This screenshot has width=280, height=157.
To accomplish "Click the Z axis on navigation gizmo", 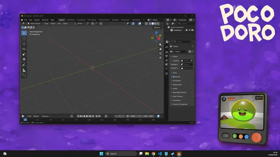I will pyautogui.click(x=156, y=33).
